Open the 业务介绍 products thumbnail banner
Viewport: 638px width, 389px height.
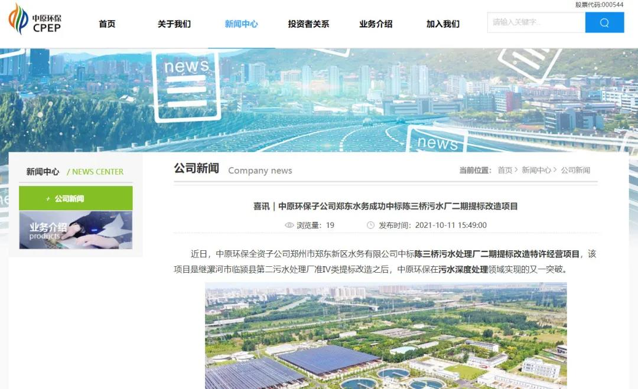pyautogui.click(x=76, y=230)
